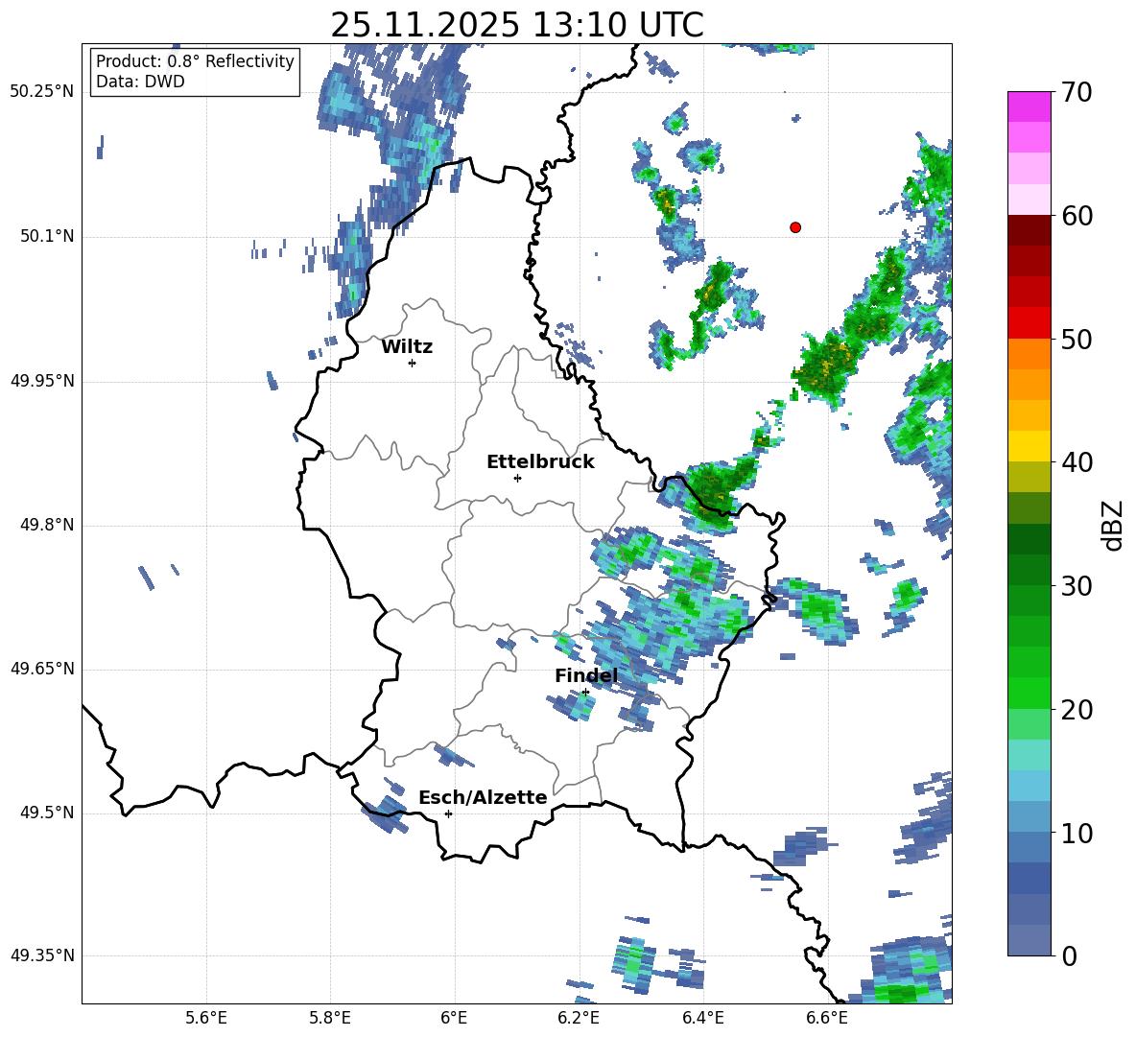Click the Findel station cross marker
Image resolution: width=1136 pixels, height=1037 pixels.
tap(585, 693)
